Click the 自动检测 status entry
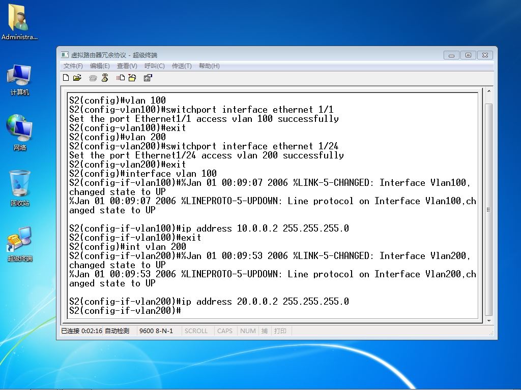This screenshot has height=390, width=521. [117, 331]
